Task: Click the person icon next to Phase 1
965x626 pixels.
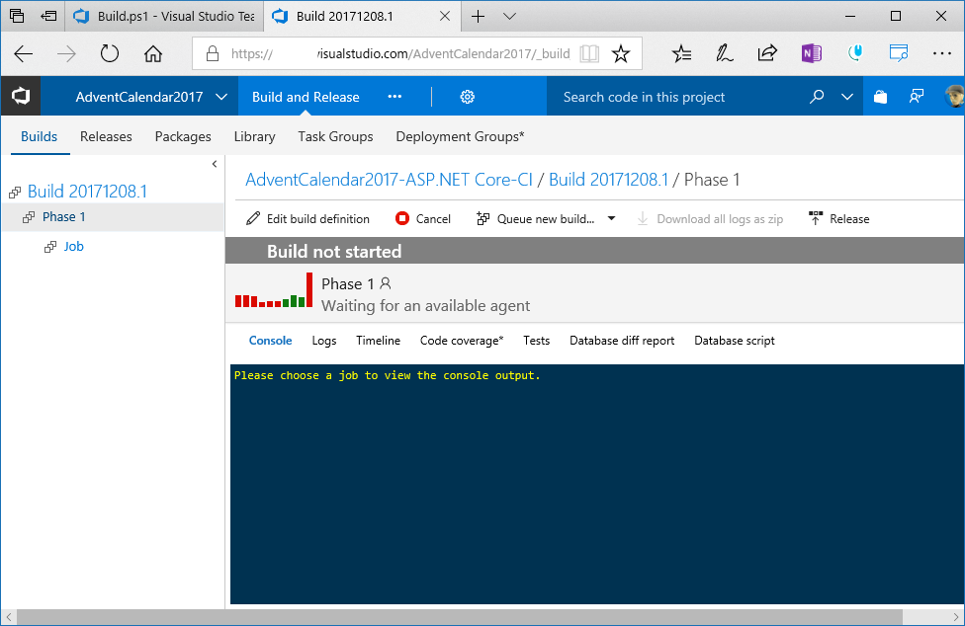Action: pyautogui.click(x=386, y=283)
